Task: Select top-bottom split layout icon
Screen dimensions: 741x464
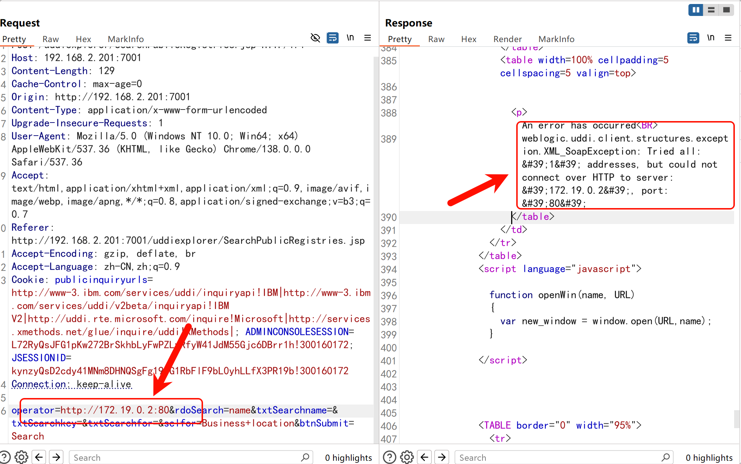Action: pos(711,10)
